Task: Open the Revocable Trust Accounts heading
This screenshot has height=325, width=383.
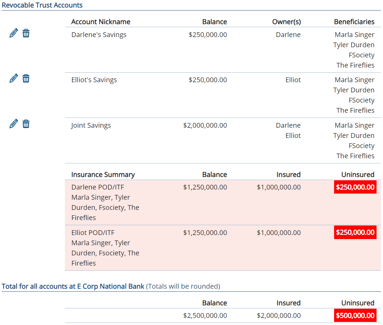Action: tap(42, 5)
